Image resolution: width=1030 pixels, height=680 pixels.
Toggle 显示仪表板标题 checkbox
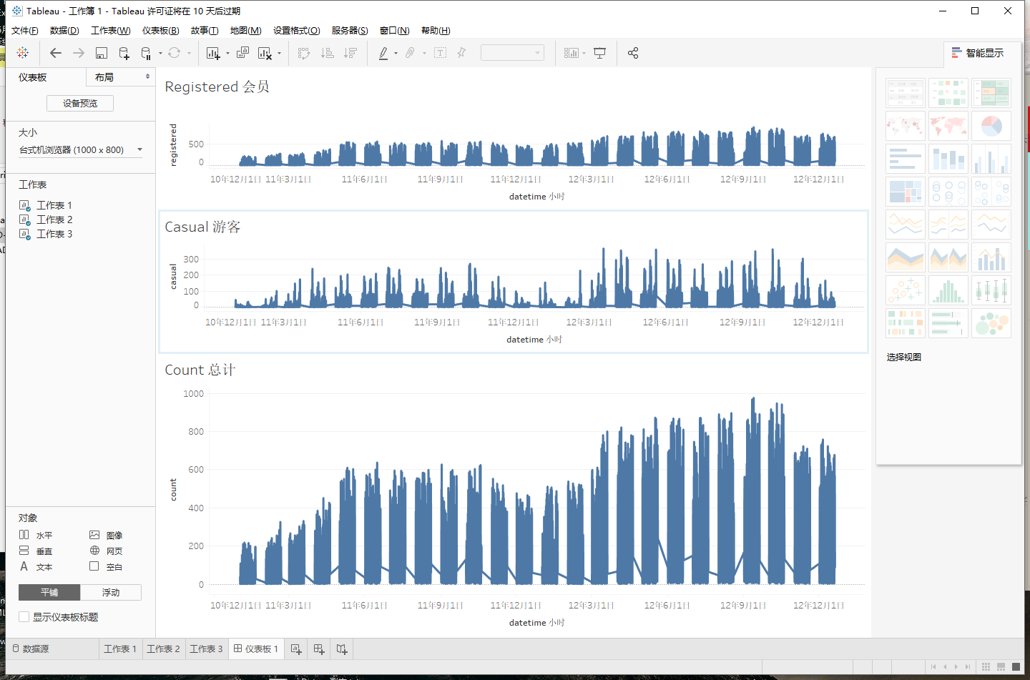[24, 617]
